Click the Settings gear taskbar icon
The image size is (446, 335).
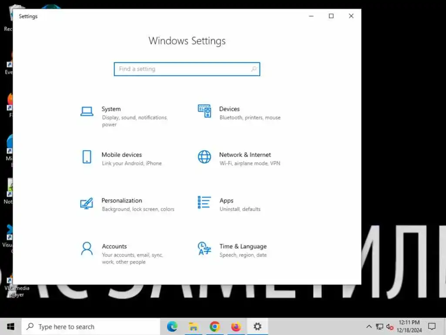point(257,326)
